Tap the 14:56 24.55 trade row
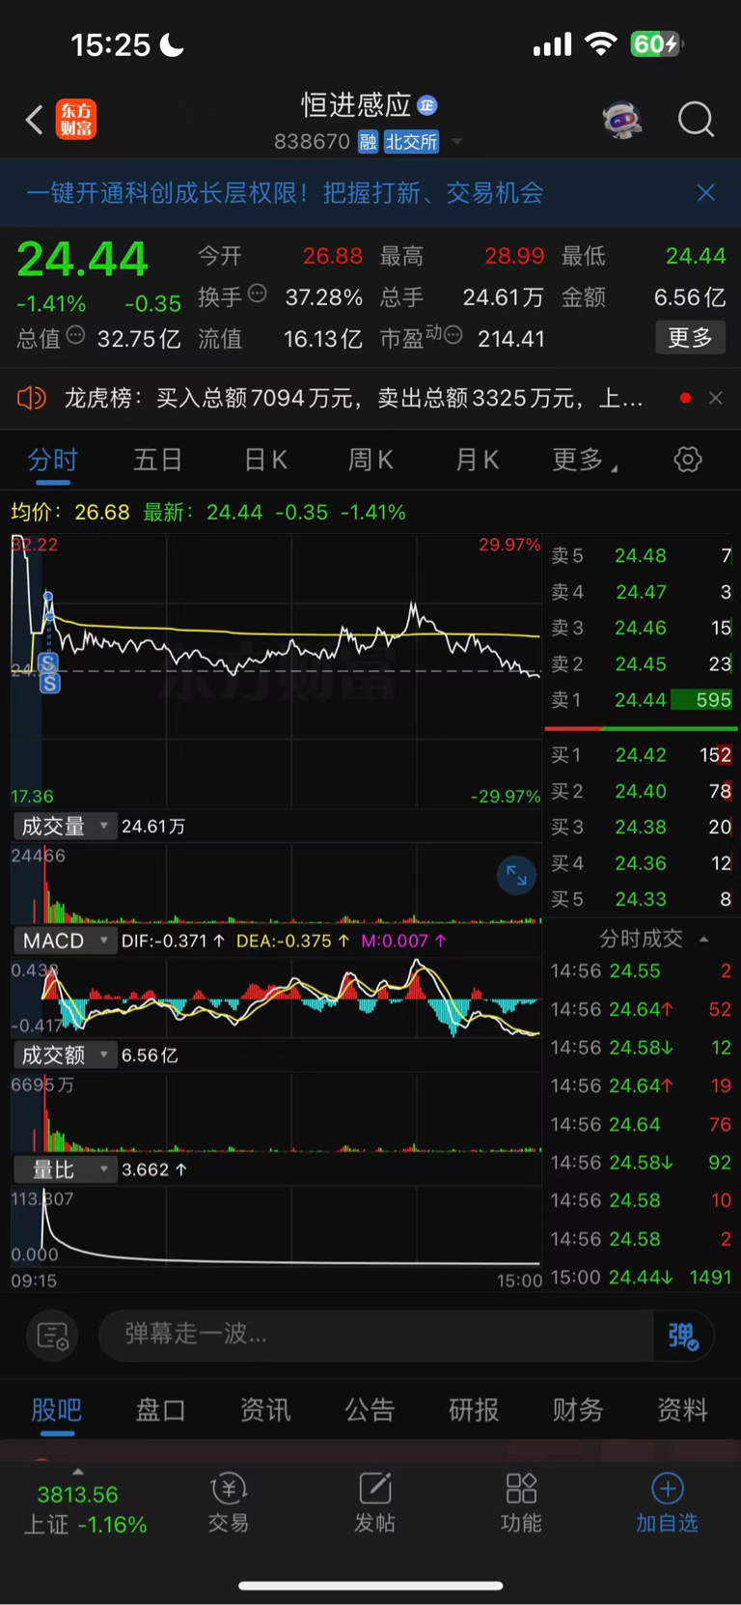This screenshot has width=741, height=1605. [641, 971]
